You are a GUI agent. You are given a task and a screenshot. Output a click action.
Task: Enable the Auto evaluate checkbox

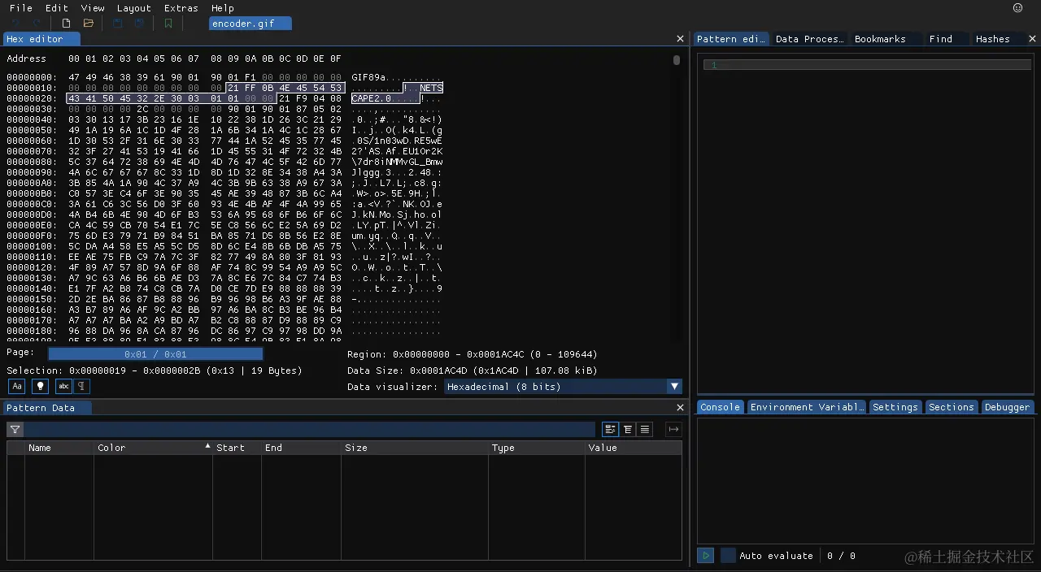point(728,556)
